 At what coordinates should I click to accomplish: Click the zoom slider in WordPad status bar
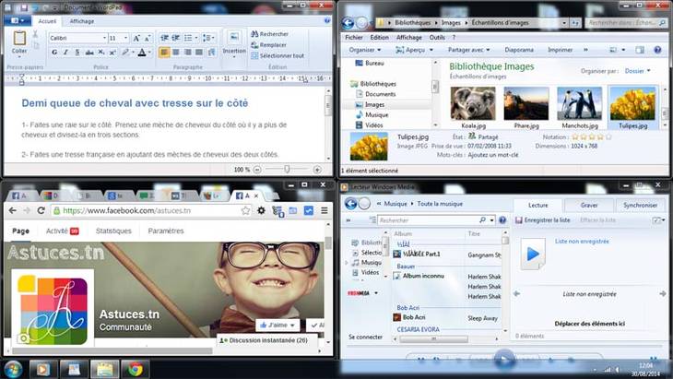pos(287,170)
